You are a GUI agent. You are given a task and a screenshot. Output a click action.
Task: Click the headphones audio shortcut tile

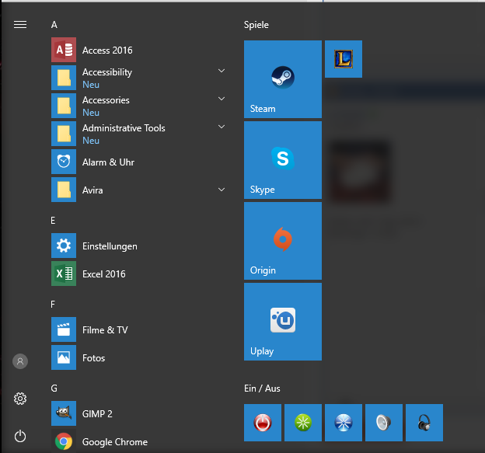424,423
